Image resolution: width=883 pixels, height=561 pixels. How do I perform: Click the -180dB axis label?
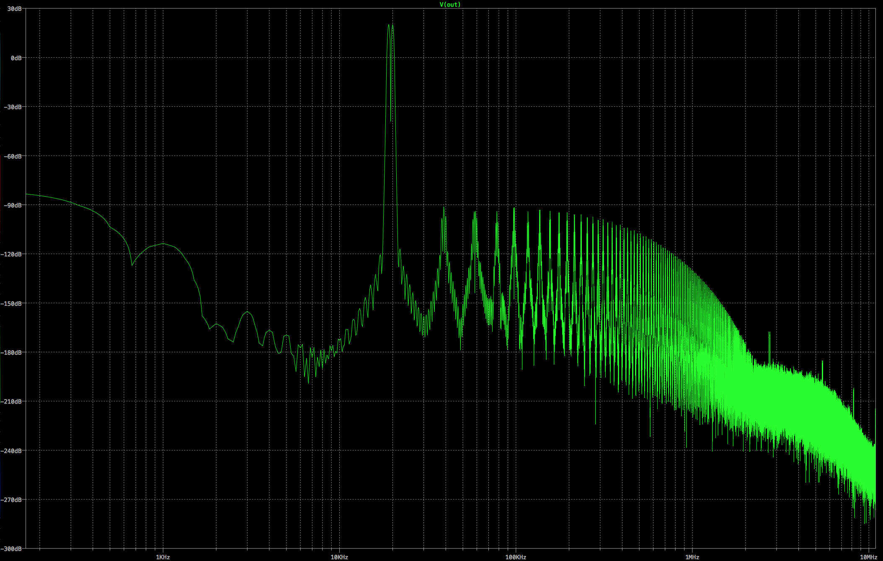[11, 352]
